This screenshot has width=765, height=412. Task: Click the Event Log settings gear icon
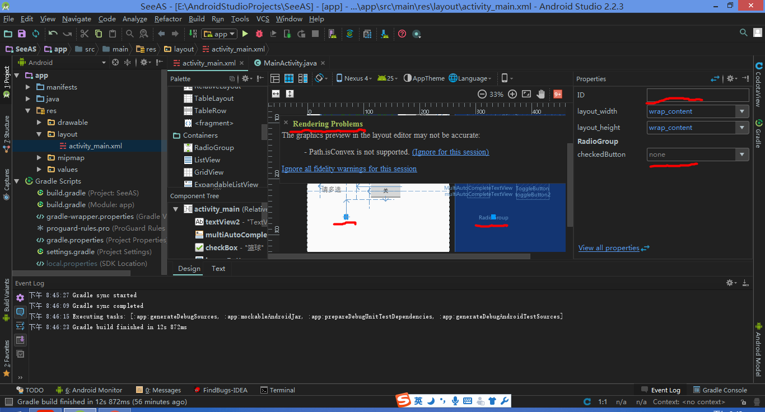(731, 283)
